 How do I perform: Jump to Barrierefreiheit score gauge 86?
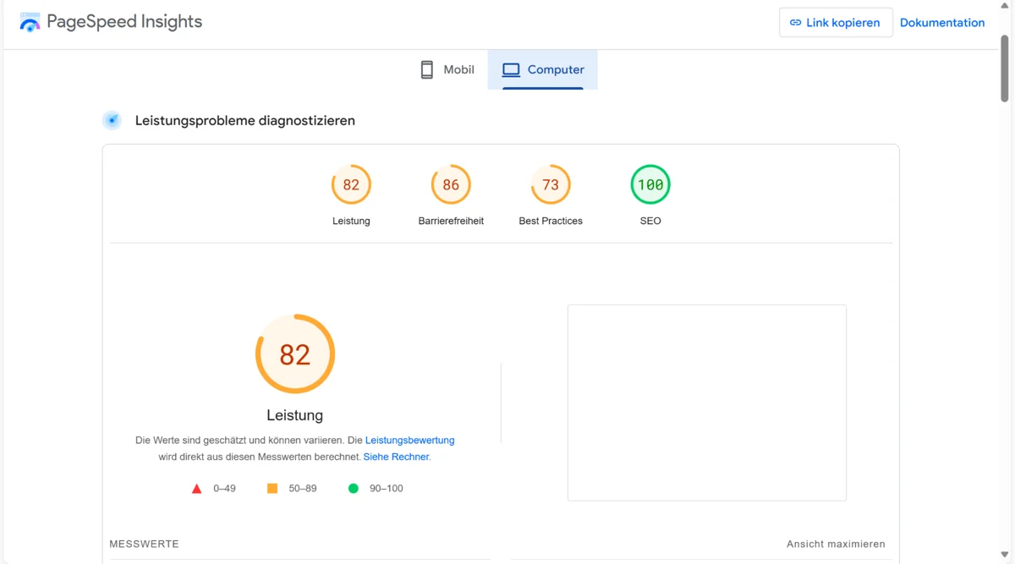451,184
